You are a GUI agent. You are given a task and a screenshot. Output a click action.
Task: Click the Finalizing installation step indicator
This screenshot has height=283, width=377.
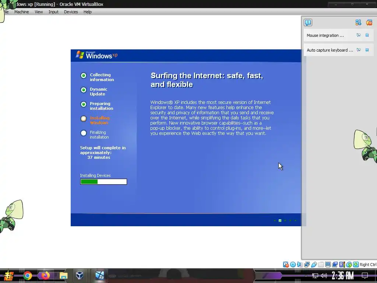[x=84, y=133]
